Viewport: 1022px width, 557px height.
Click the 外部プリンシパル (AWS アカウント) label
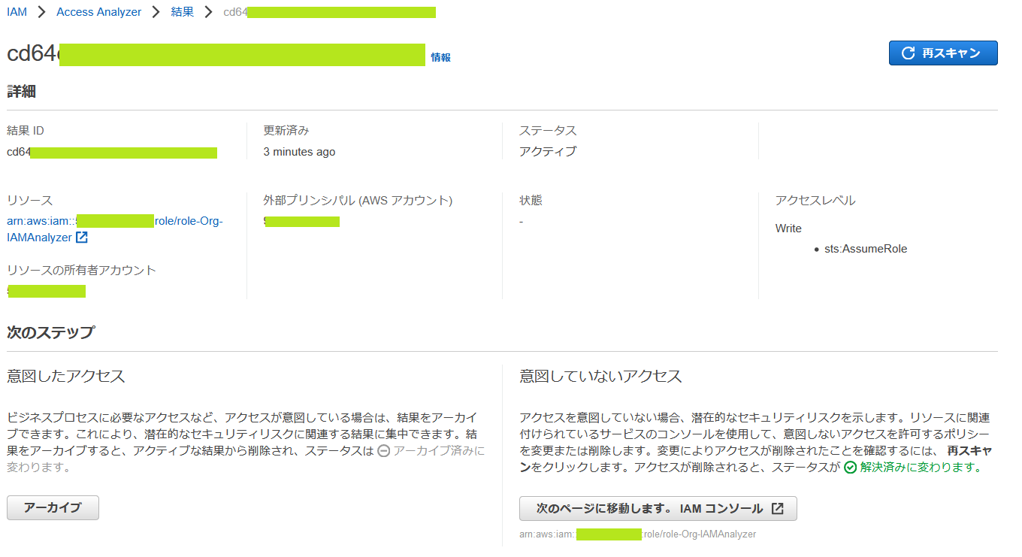pyautogui.click(x=358, y=201)
